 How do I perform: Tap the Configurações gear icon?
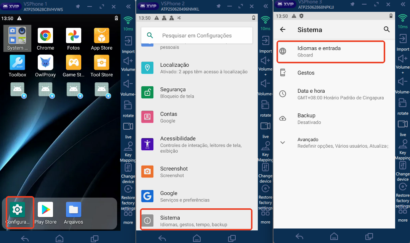point(18,210)
